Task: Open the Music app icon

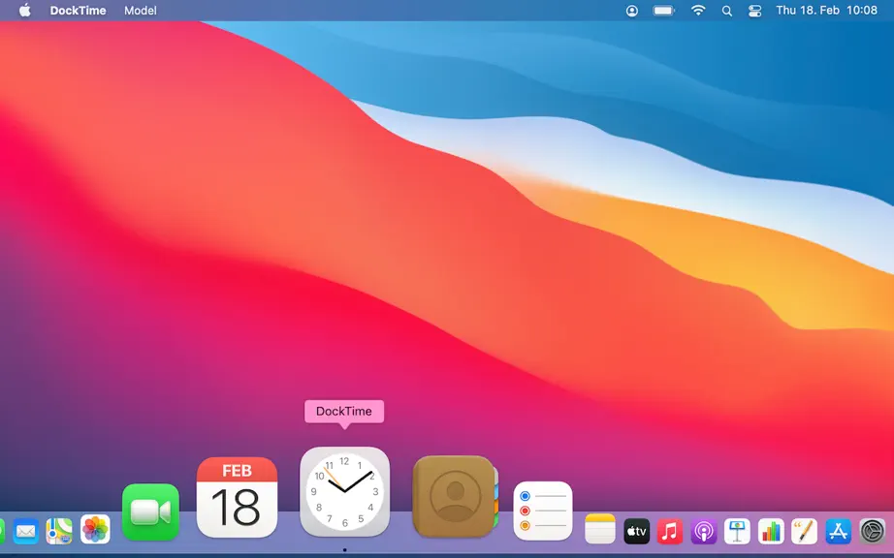Action: point(670,531)
